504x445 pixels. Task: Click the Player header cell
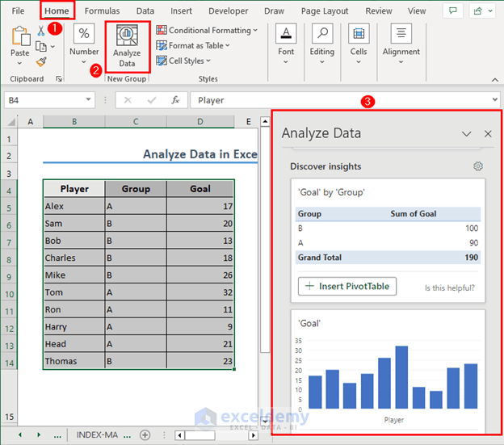74,189
